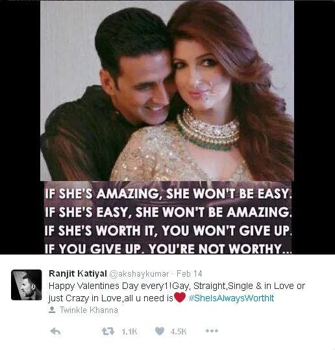Select the 'Happy Valentines Day' tweet text

(177, 292)
